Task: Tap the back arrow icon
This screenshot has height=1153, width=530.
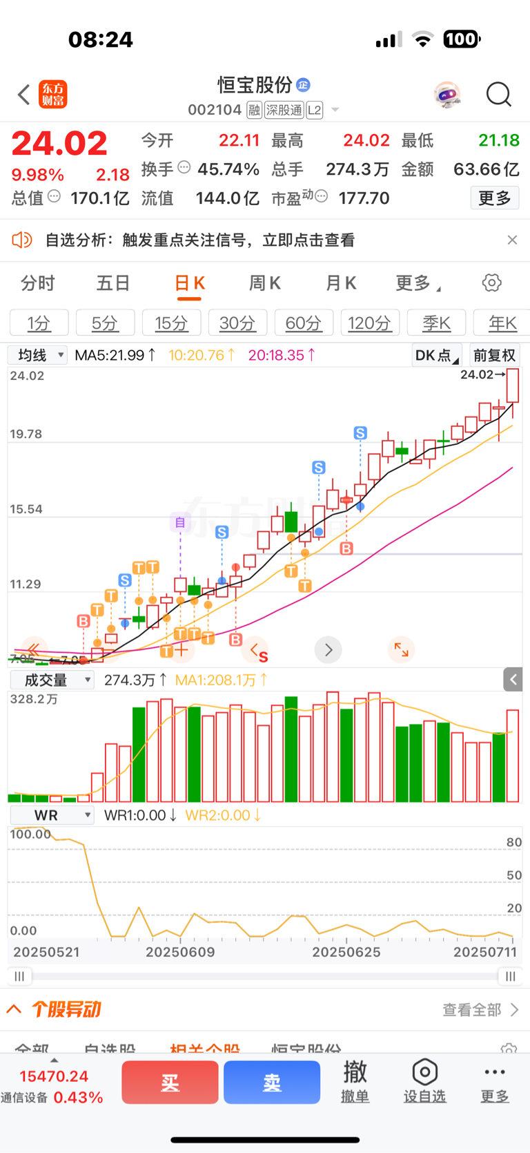Action: pos(24,95)
